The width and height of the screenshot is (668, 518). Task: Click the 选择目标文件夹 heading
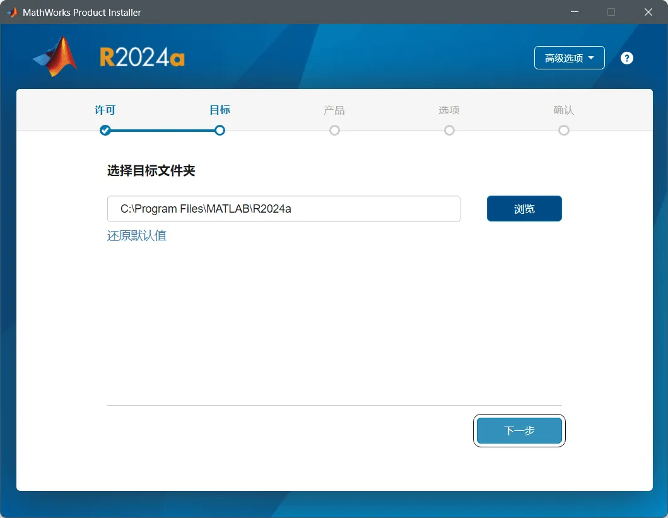pyautogui.click(x=151, y=170)
